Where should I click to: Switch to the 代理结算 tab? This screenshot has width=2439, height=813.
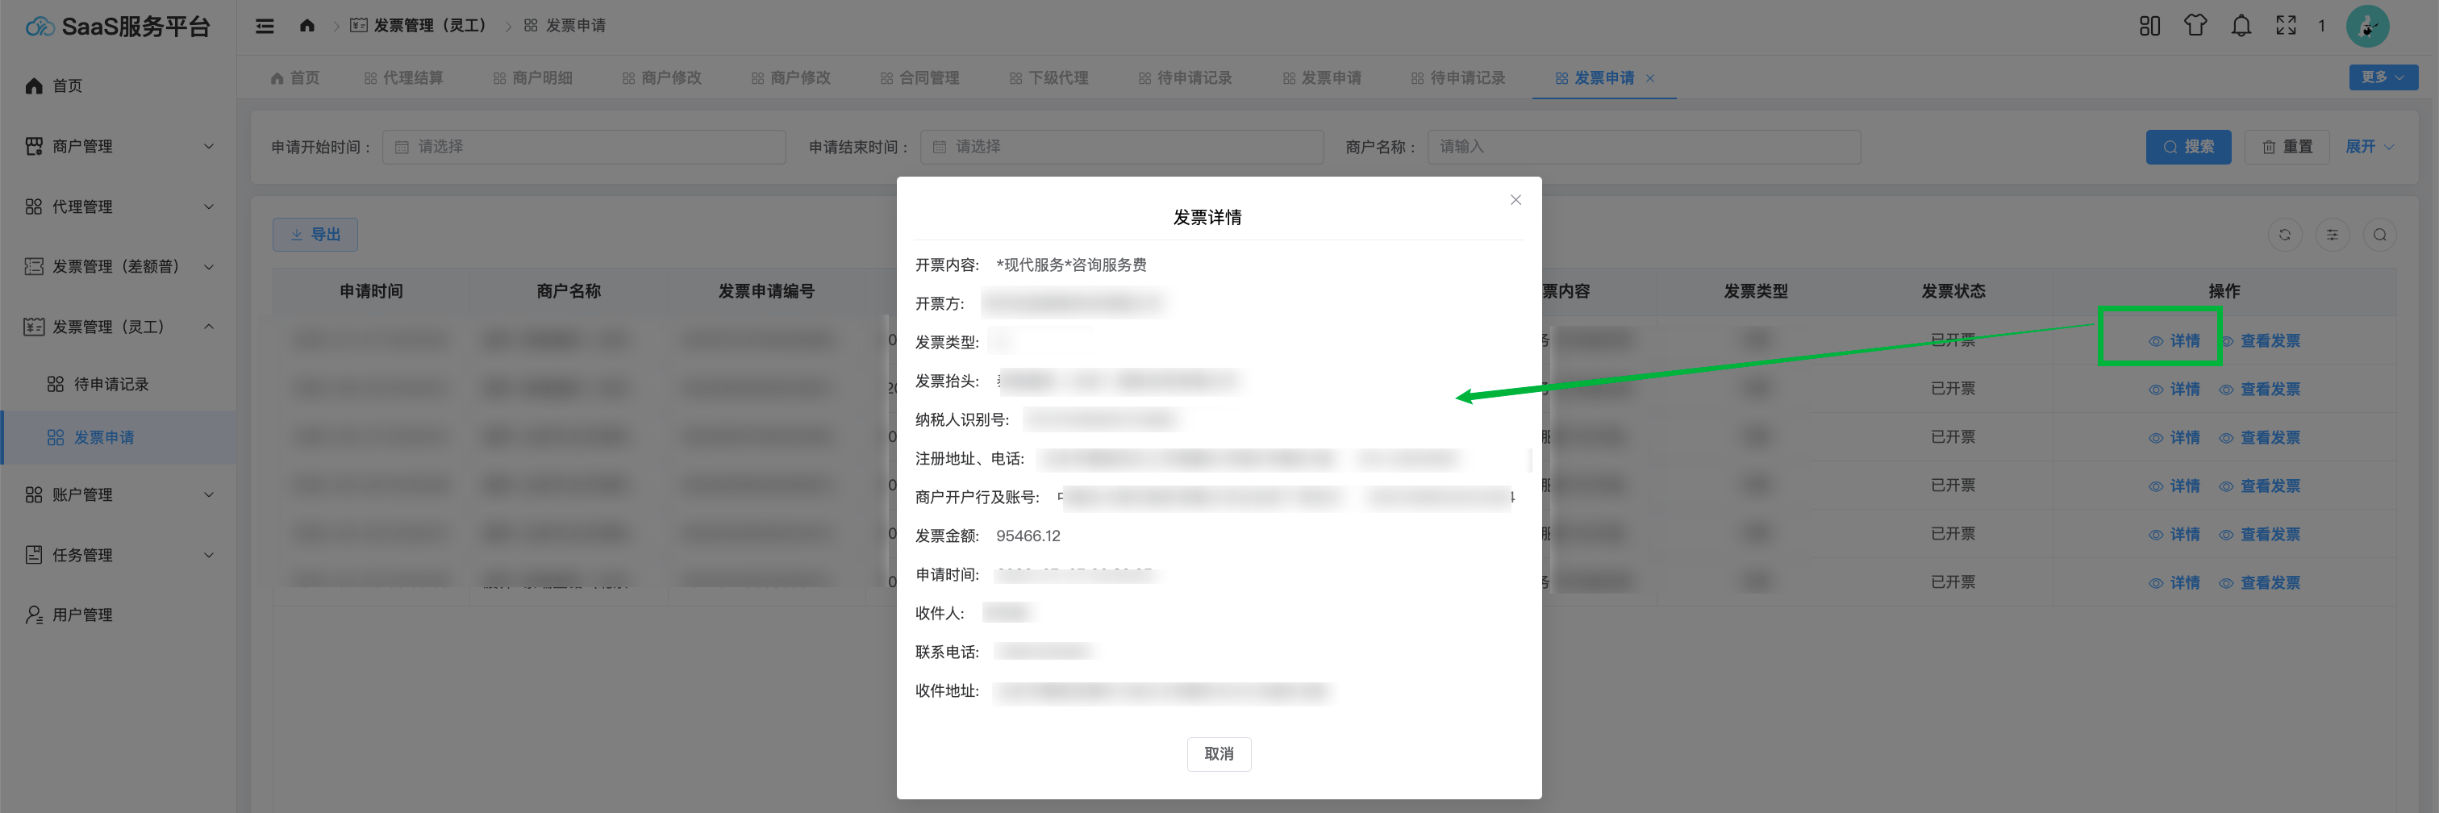pos(404,77)
